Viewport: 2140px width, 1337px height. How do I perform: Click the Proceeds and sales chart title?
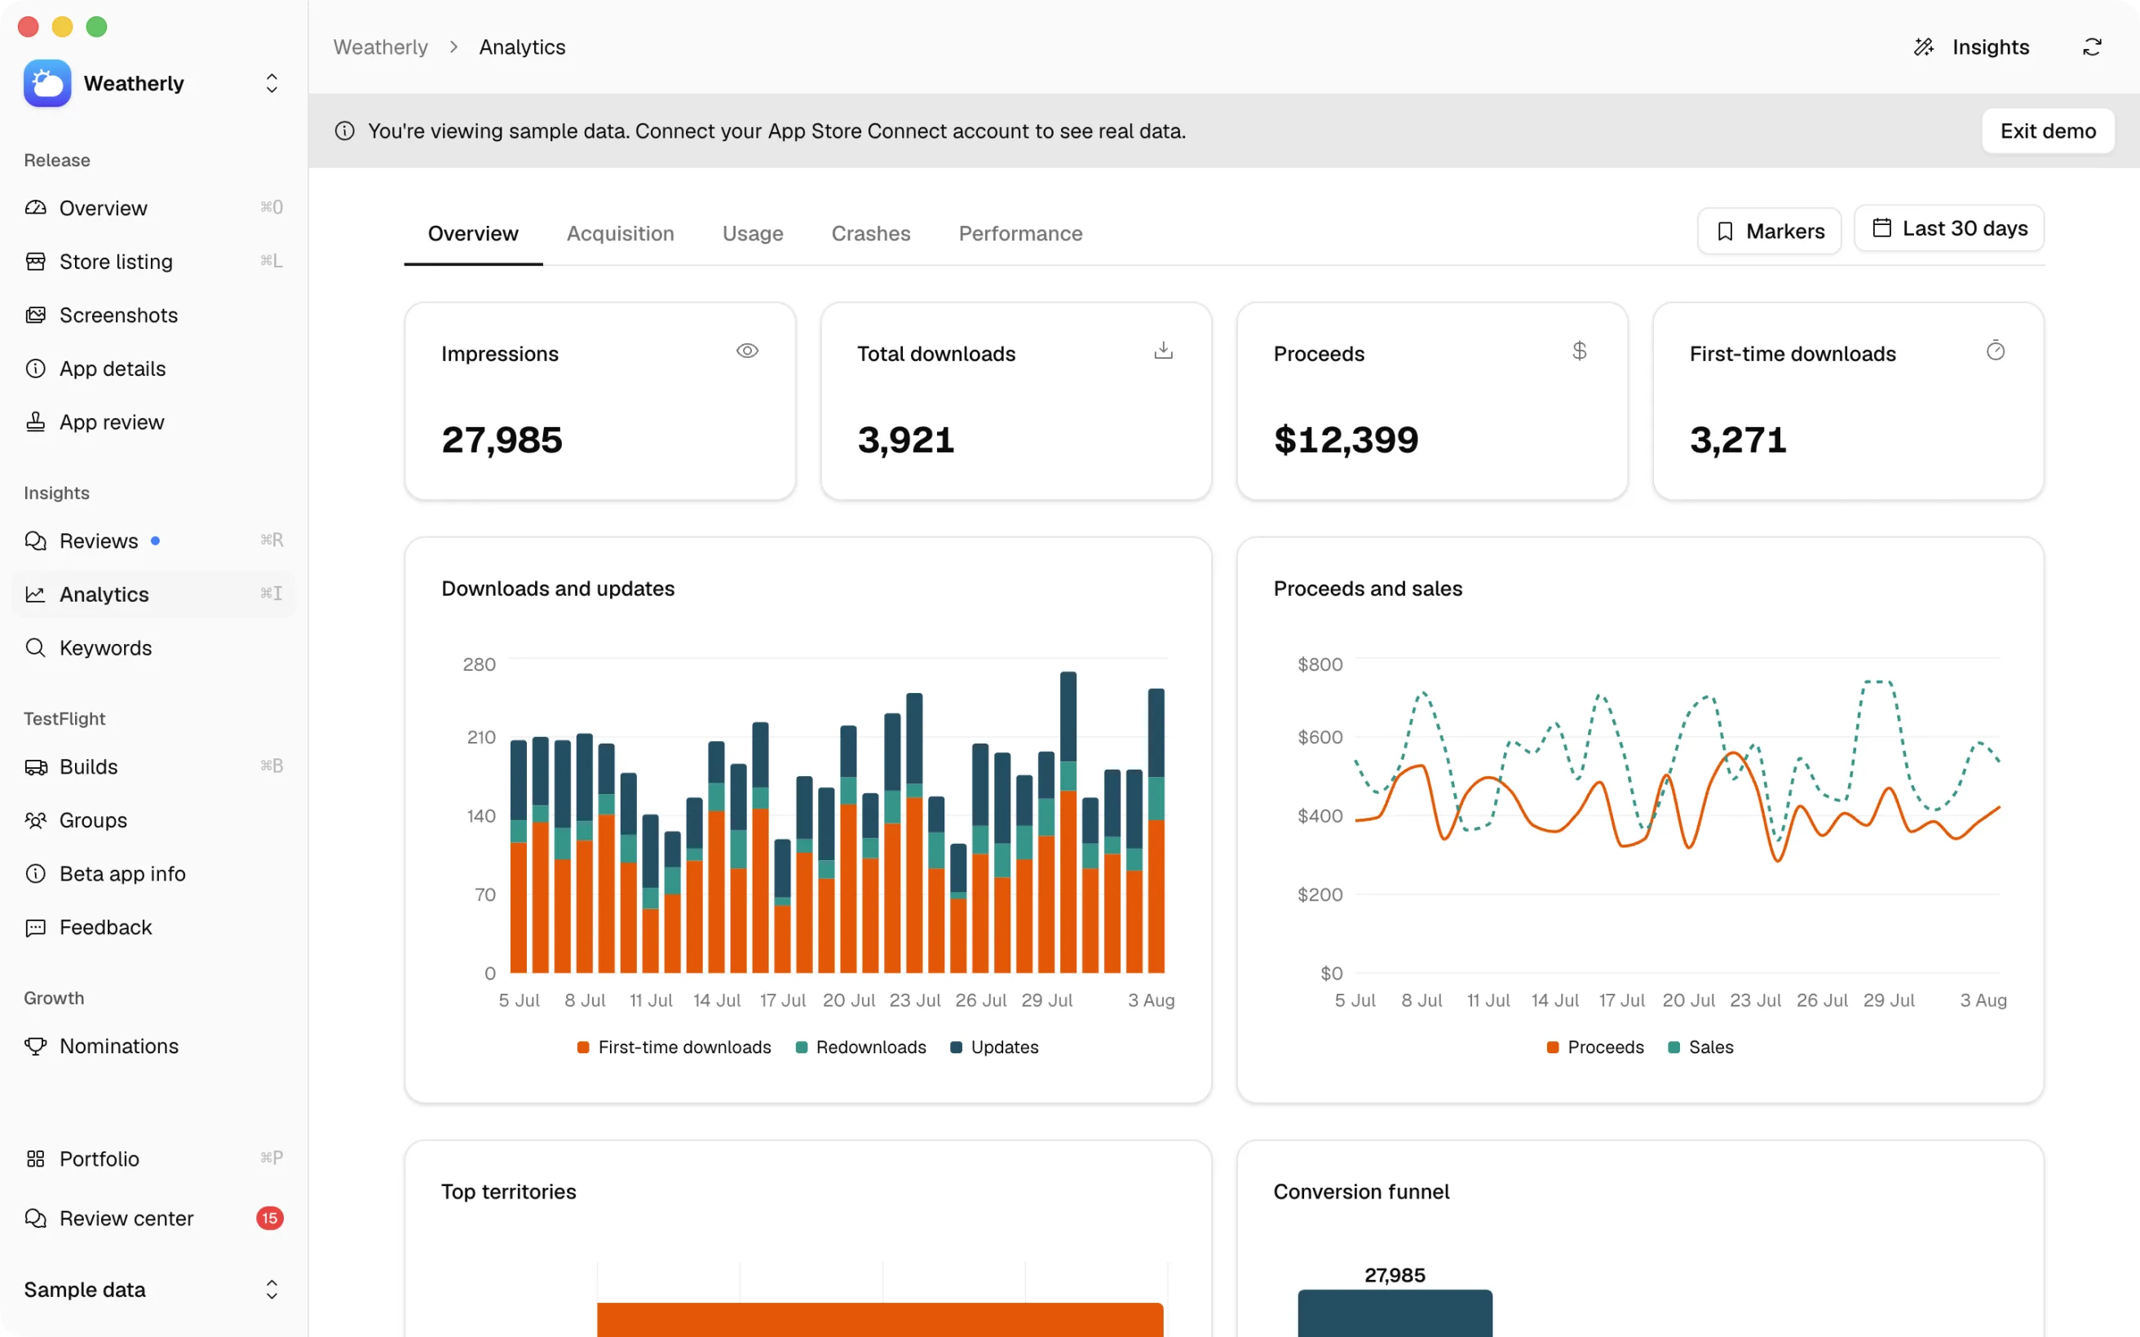(x=1367, y=588)
